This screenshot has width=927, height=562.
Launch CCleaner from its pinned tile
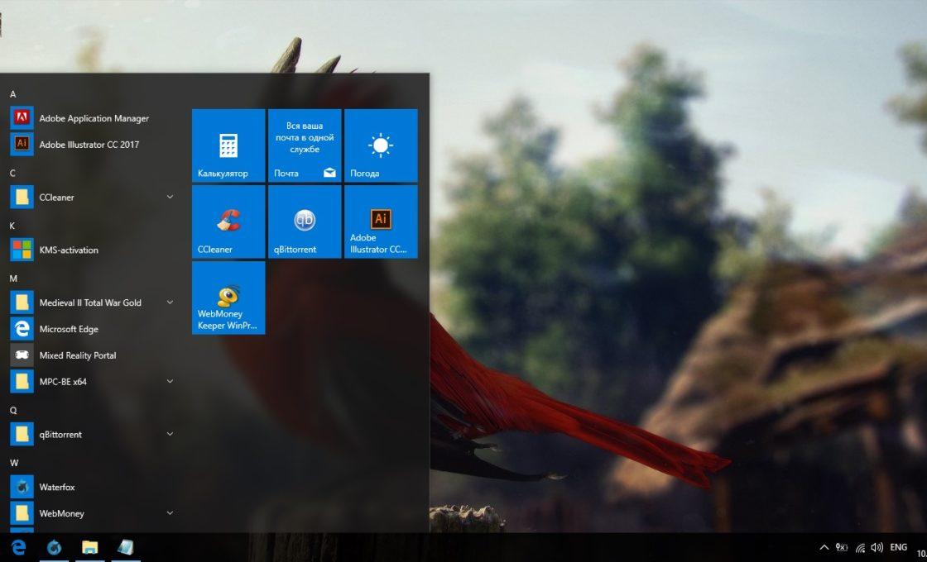[x=228, y=221]
